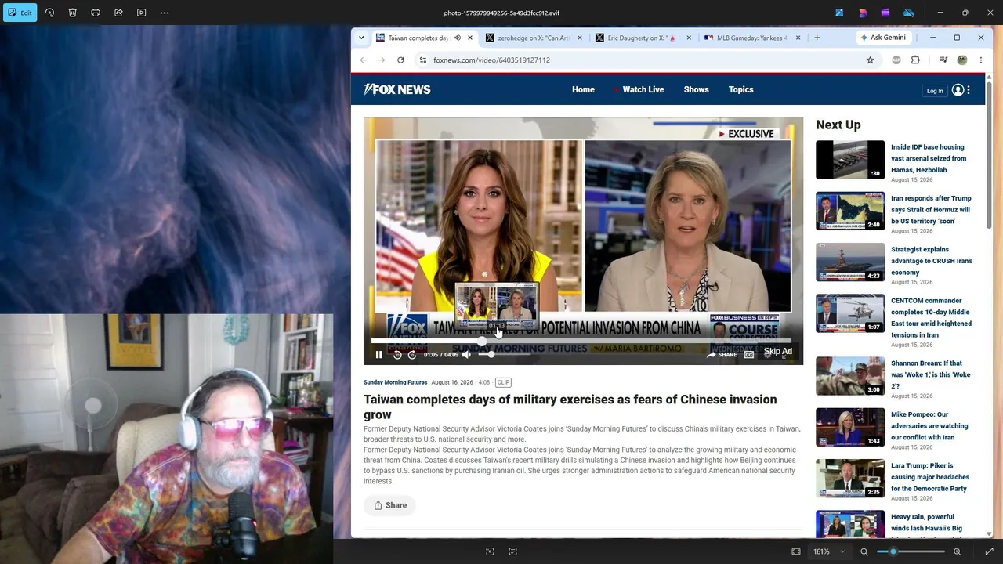This screenshot has height=564, width=1003.
Task: Close the Taiwan completes Fox News tab
Action: coord(470,38)
